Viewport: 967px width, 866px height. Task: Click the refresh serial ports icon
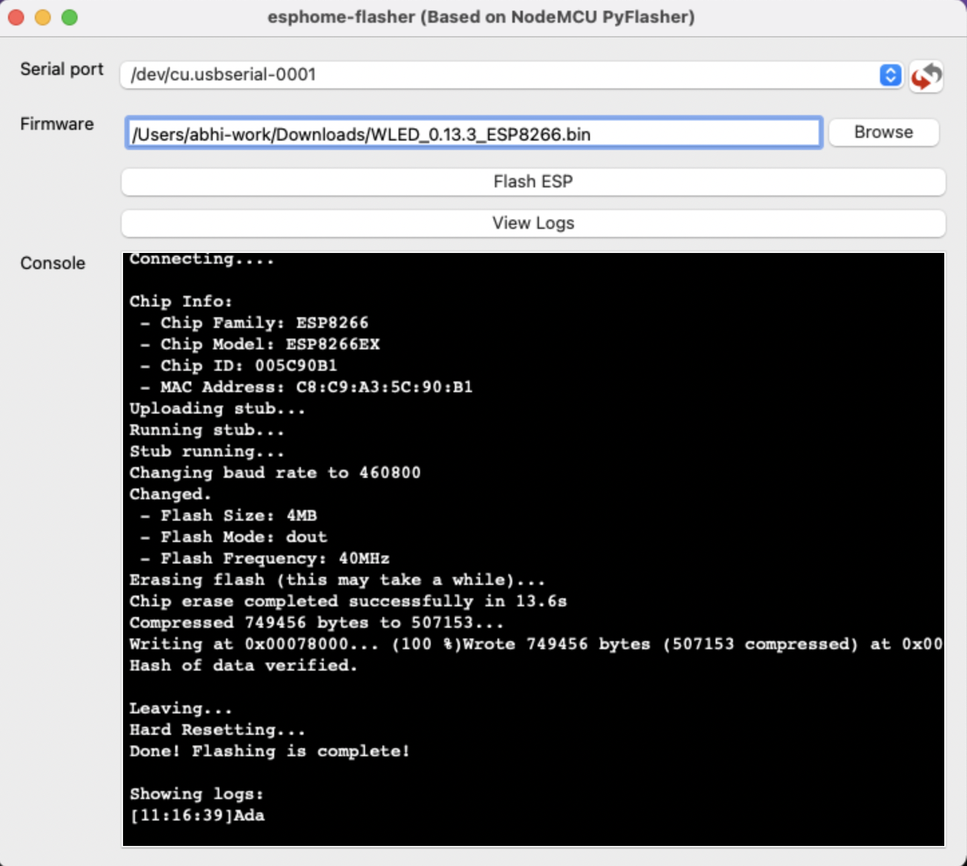926,76
